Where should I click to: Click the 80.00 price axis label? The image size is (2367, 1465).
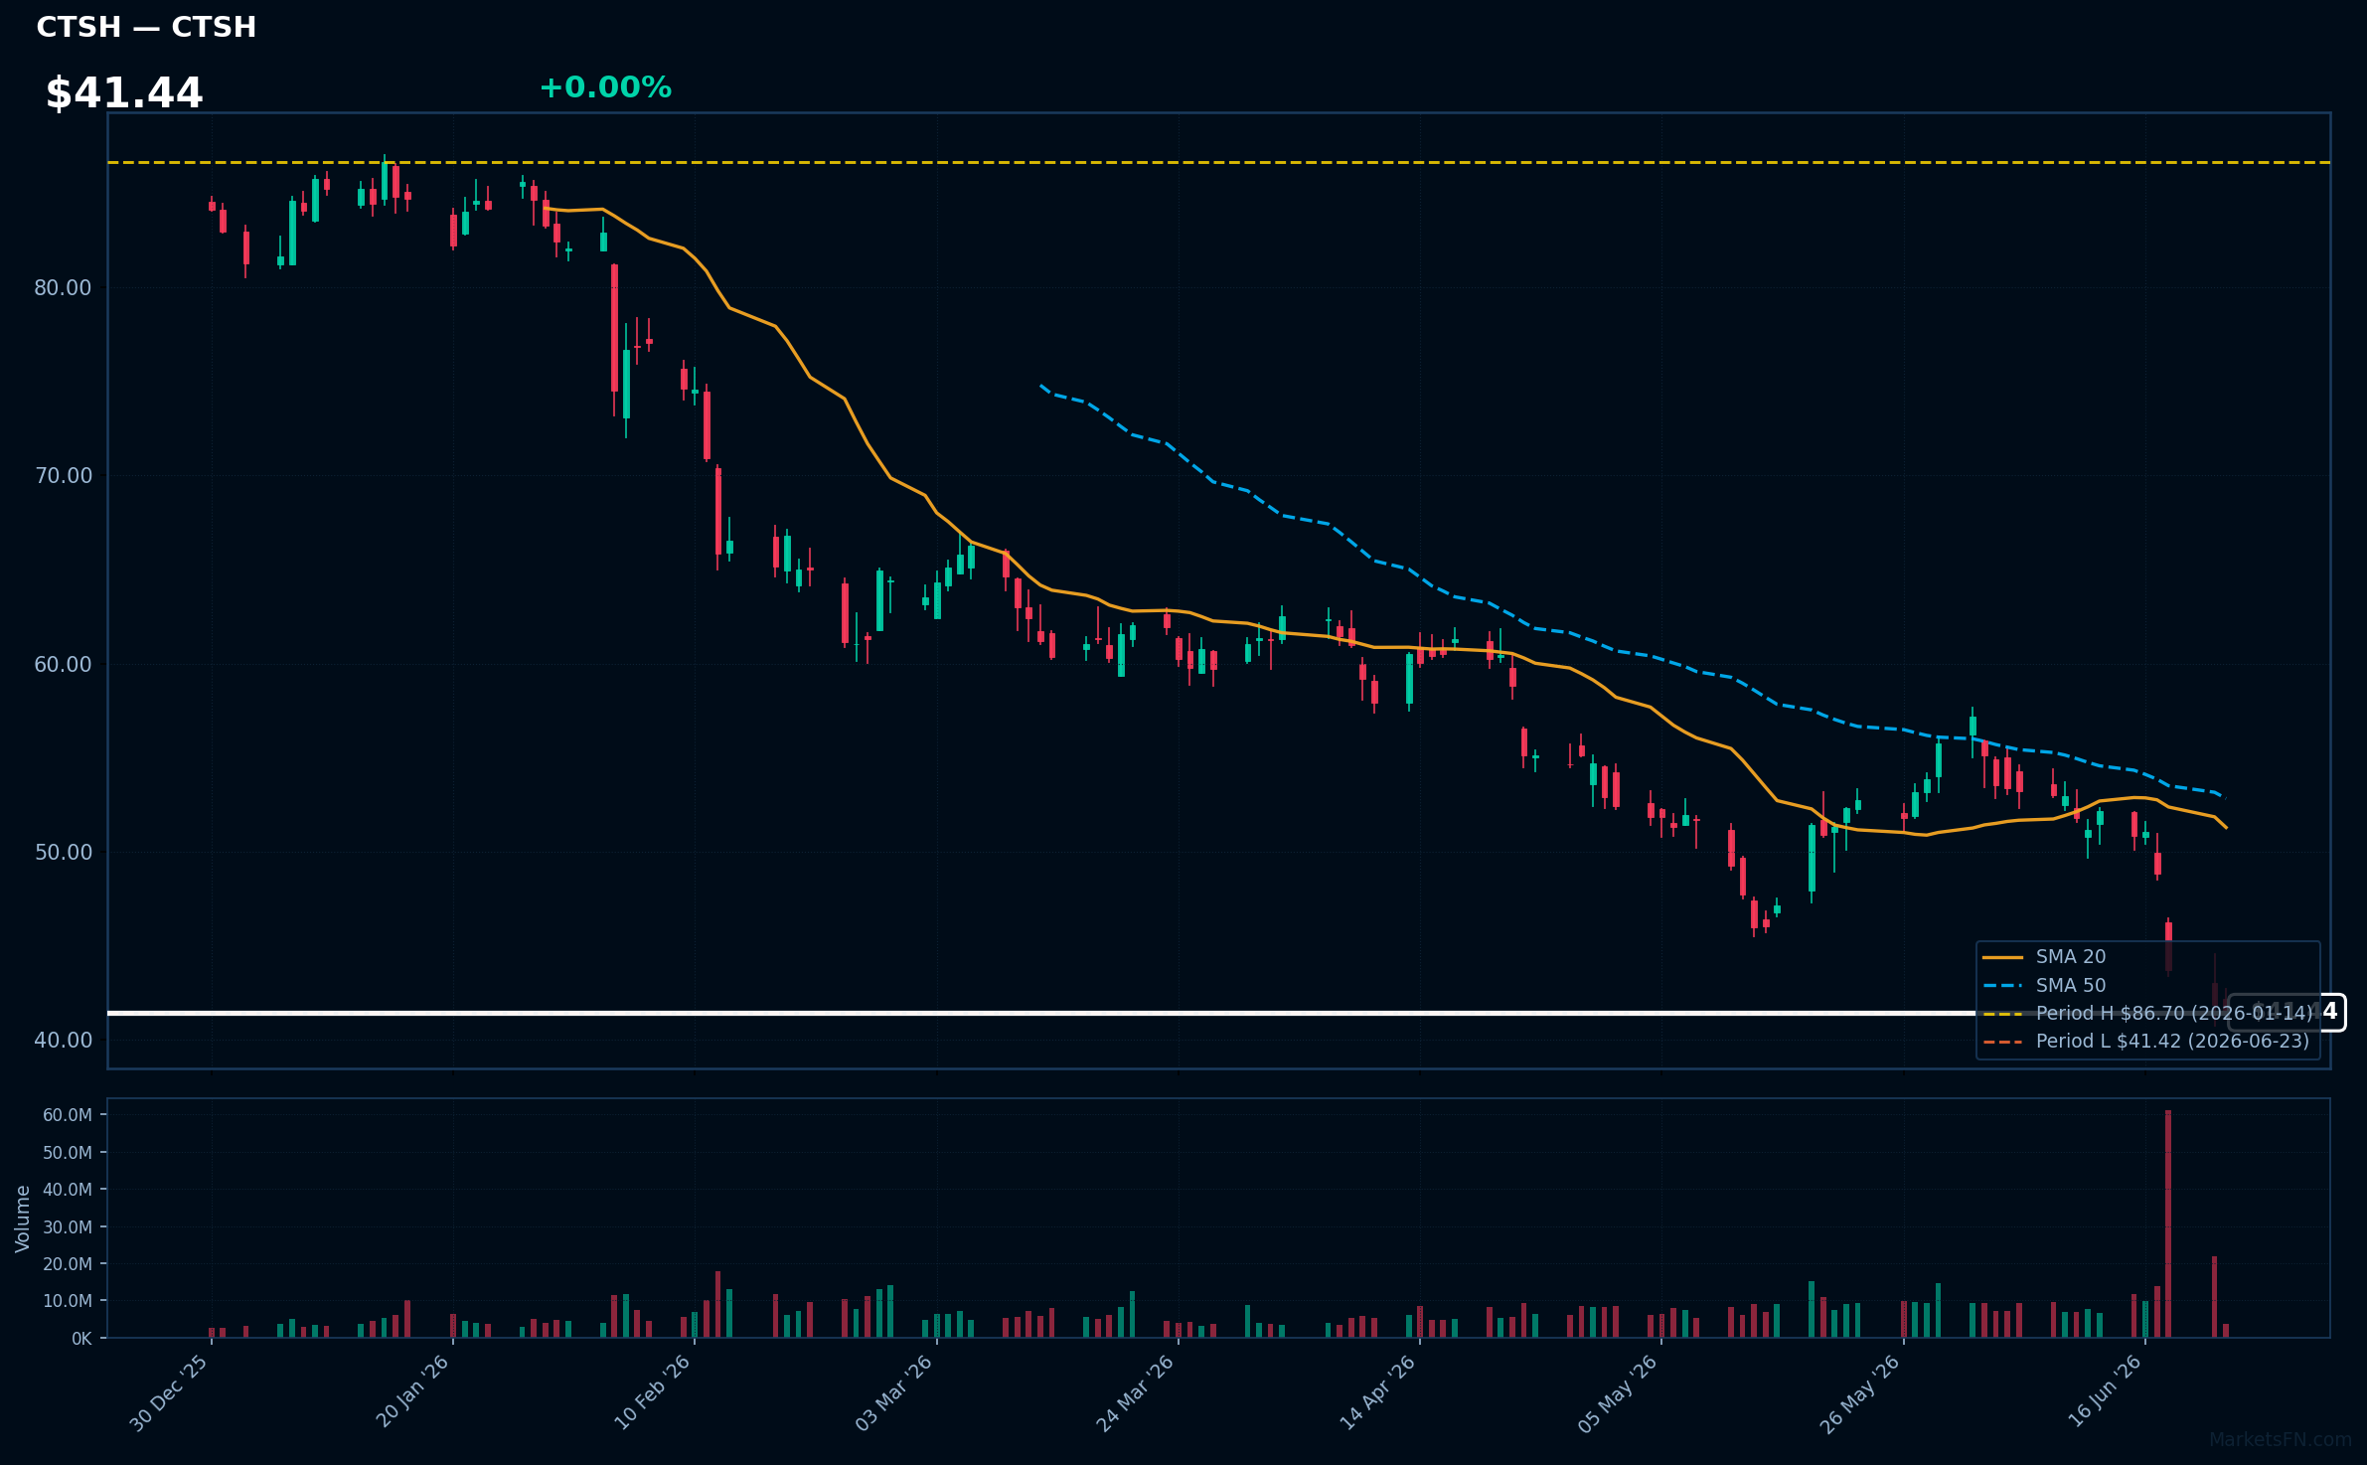point(63,288)
